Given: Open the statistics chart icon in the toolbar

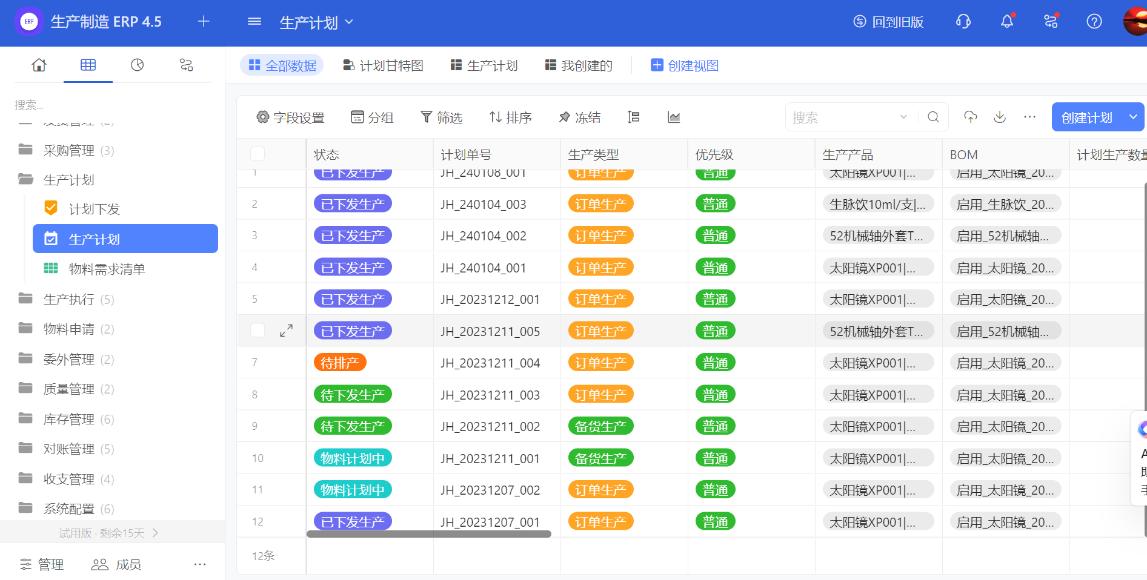Looking at the screenshot, I should [x=673, y=117].
